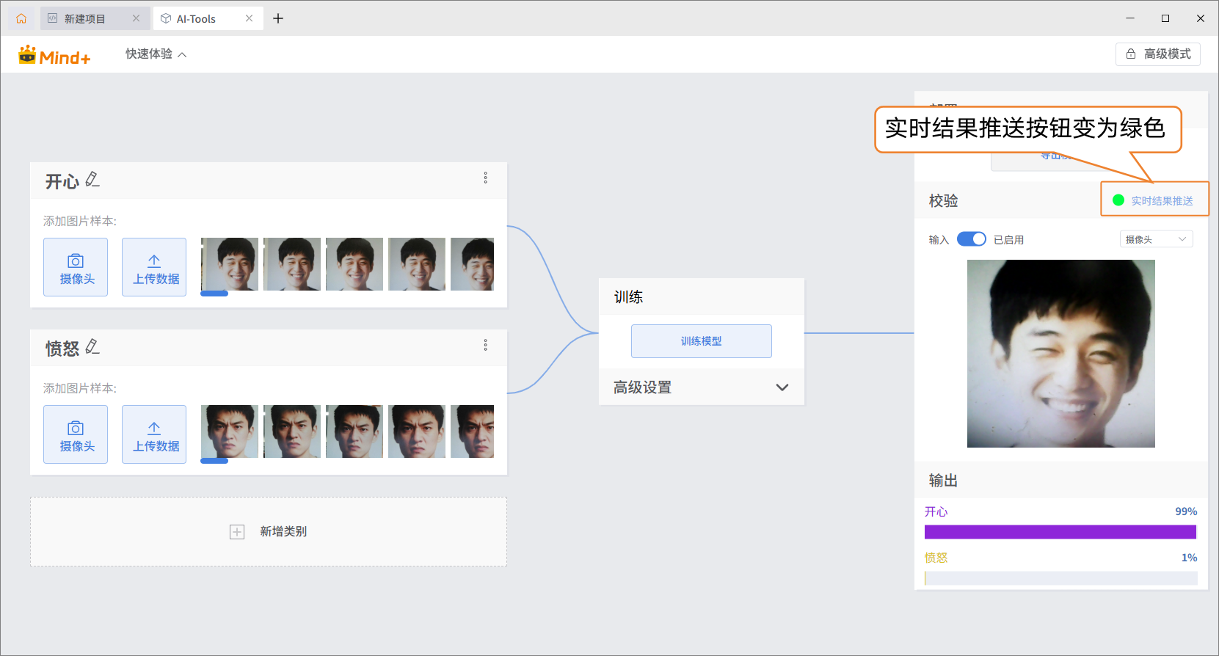Click pencil icon to rename 开心 class
1219x656 pixels.
click(92, 180)
